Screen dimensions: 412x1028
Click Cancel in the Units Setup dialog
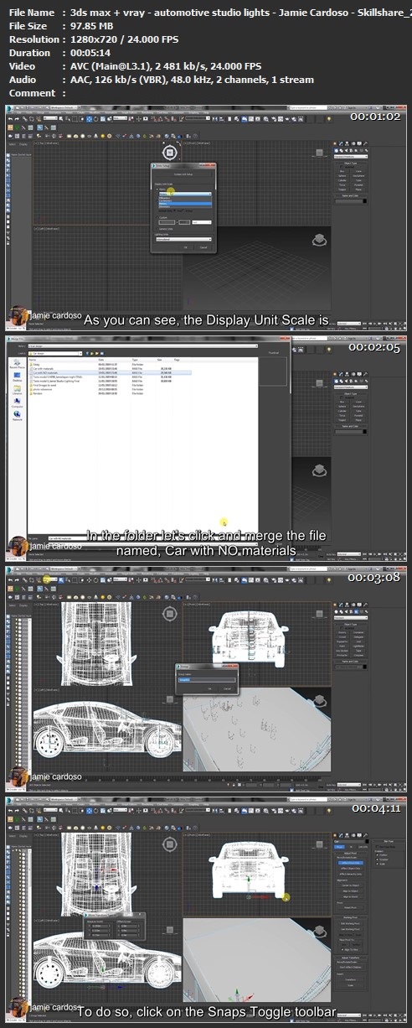coord(203,247)
